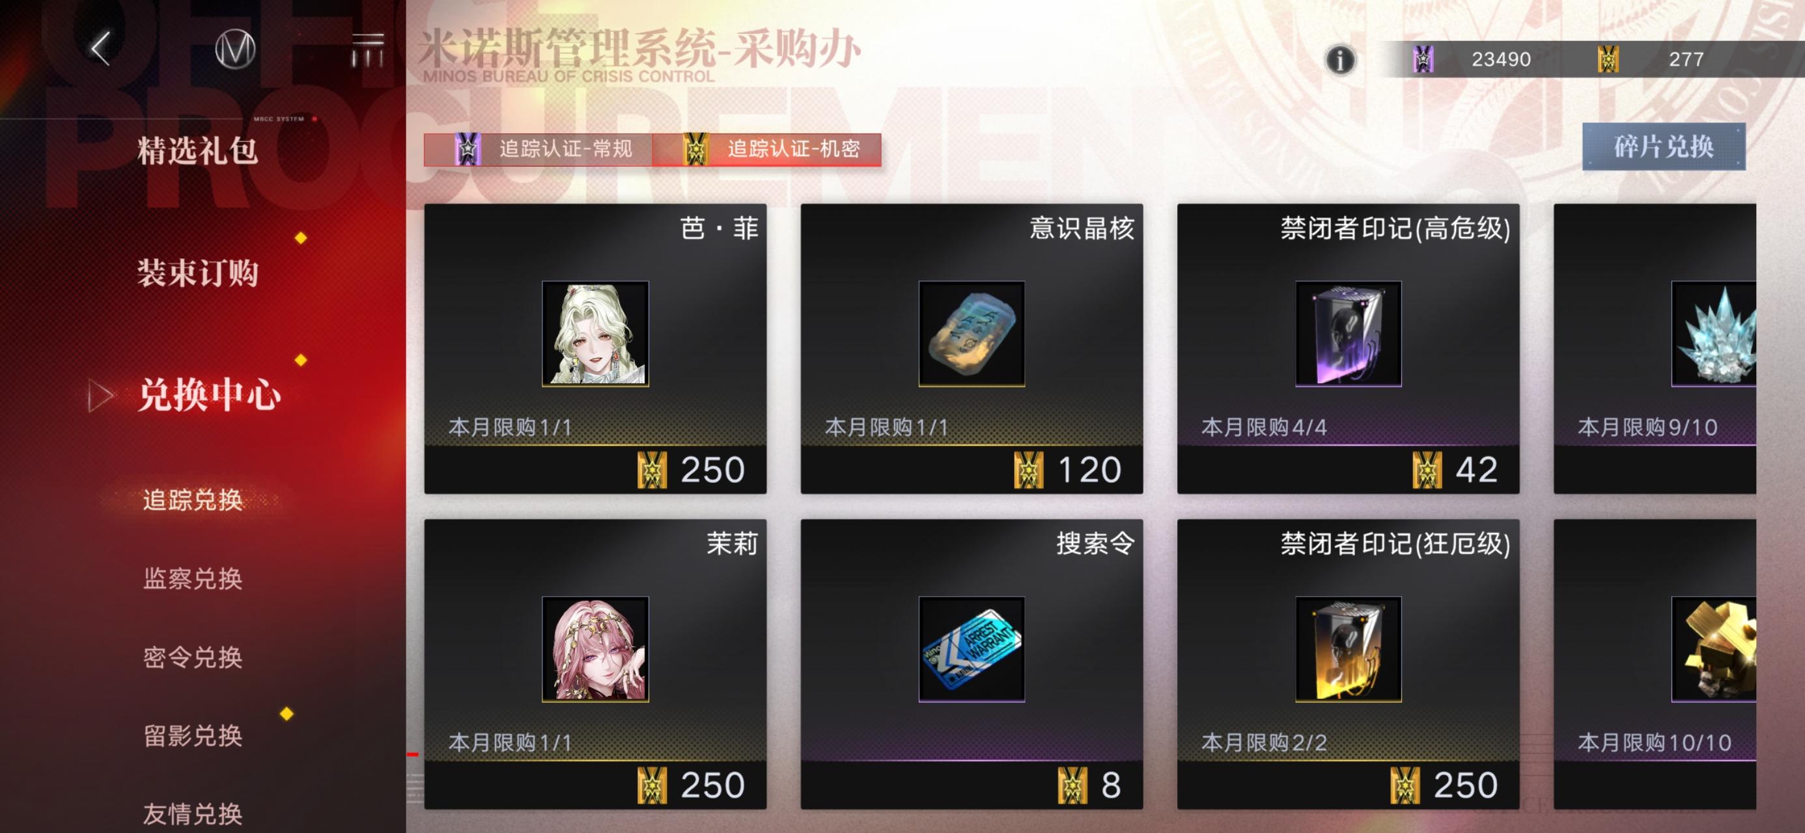This screenshot has height=833, width=1805.
Task: Select the 芭·菲 character portrait
Action: click(x=595, y=333)
